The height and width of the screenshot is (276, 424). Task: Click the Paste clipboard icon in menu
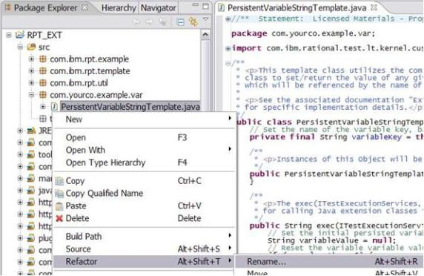(x=59, y=206)
